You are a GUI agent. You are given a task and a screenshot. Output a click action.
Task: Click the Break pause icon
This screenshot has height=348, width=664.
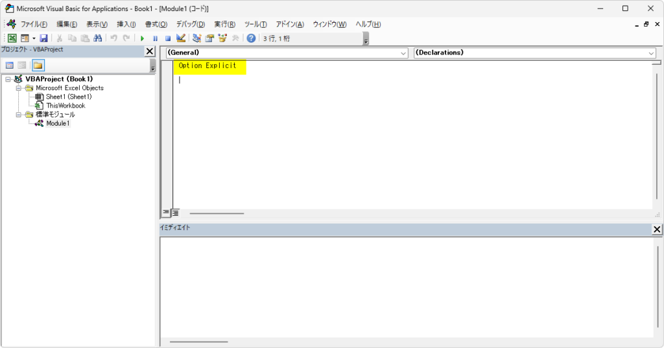click(x=155, y=38)
